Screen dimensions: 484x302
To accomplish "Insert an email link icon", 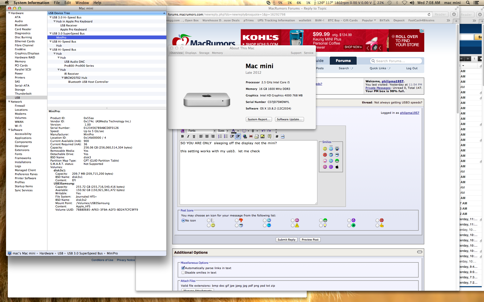I will click(257, 136).
